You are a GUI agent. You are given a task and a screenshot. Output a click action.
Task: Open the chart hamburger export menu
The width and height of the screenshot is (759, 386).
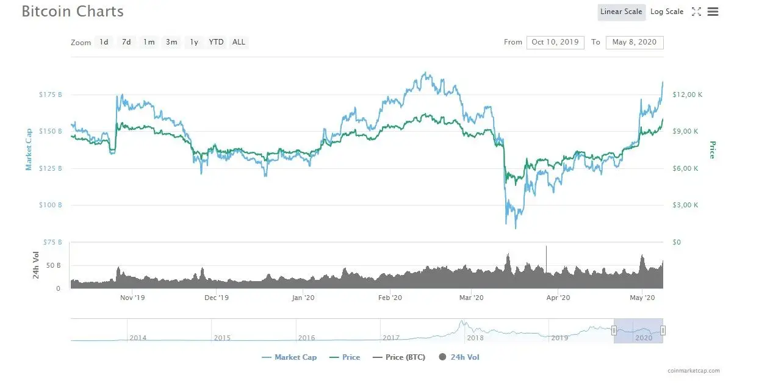tap(711, 11)
